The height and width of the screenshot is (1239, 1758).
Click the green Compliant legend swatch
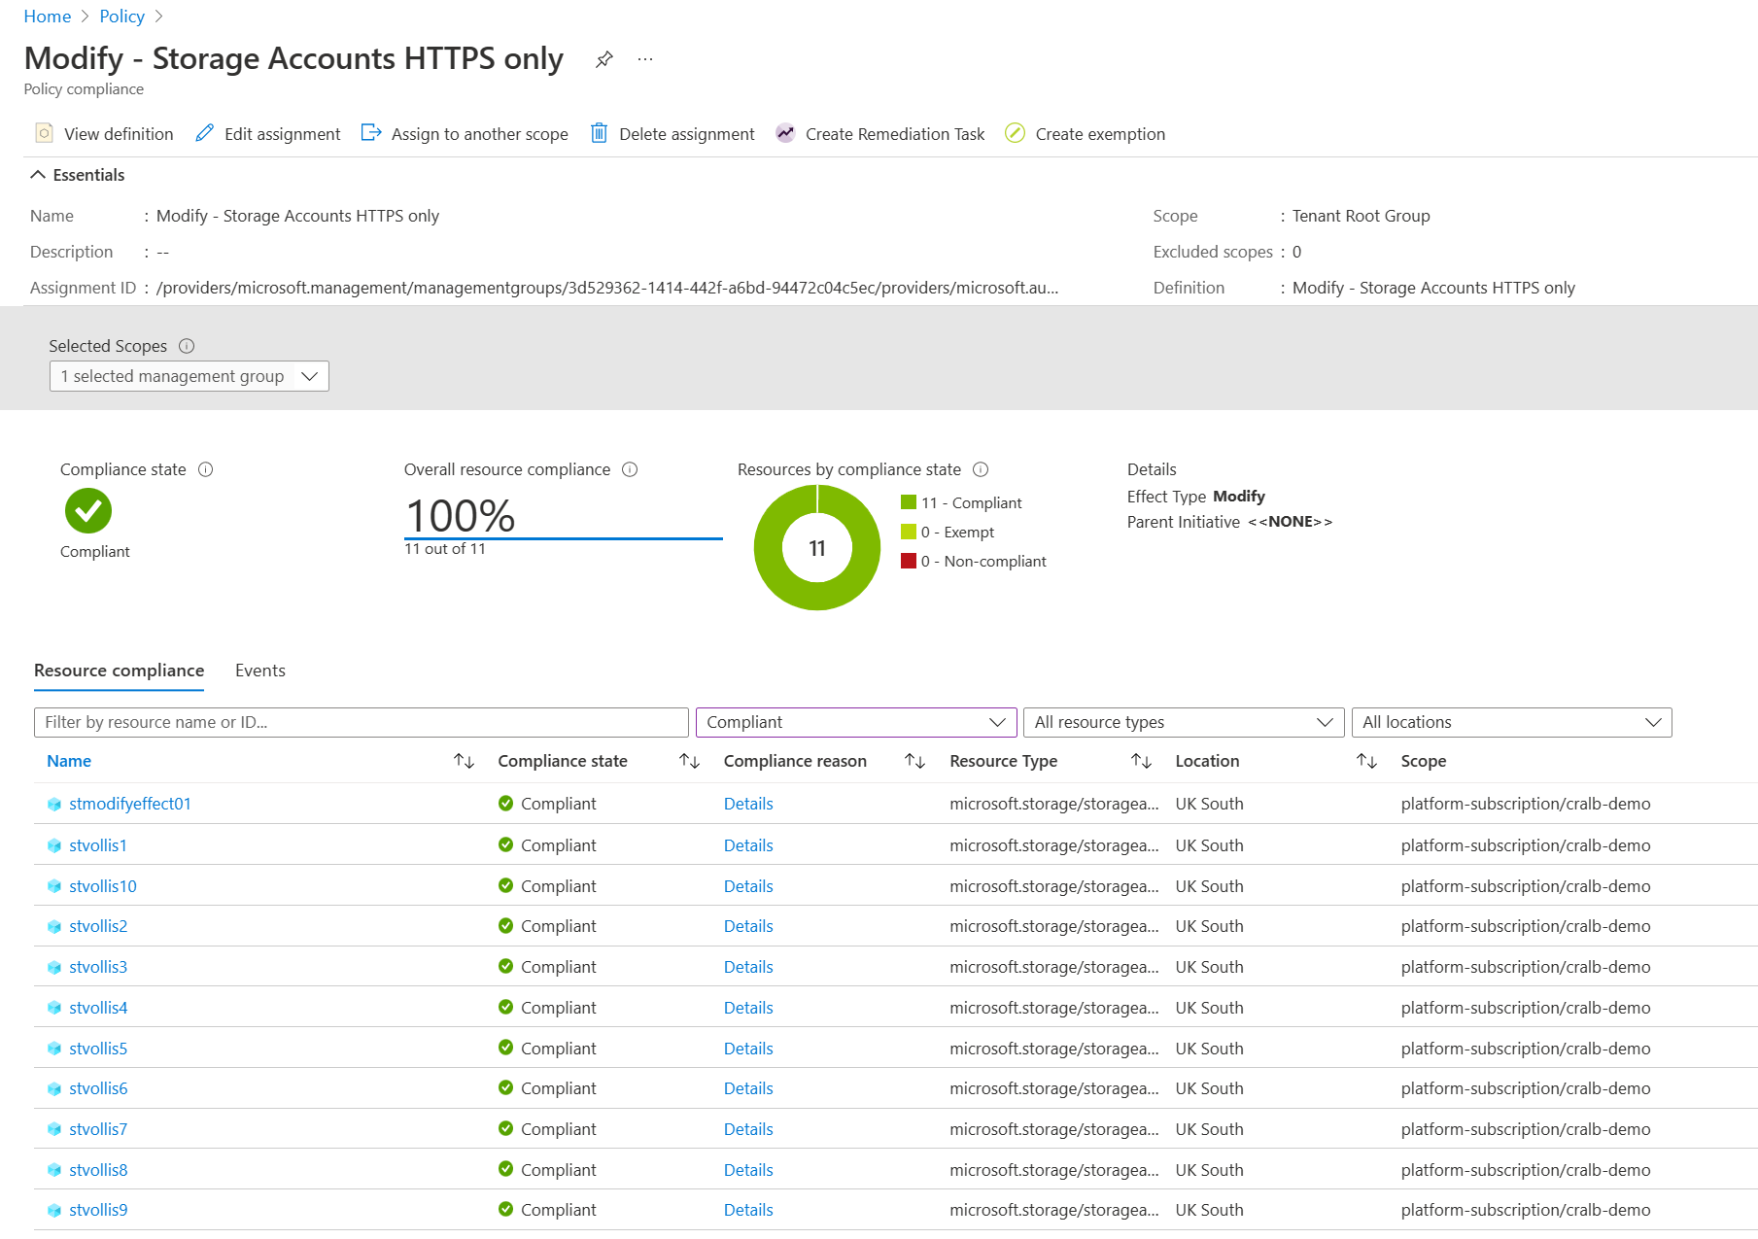909,502
